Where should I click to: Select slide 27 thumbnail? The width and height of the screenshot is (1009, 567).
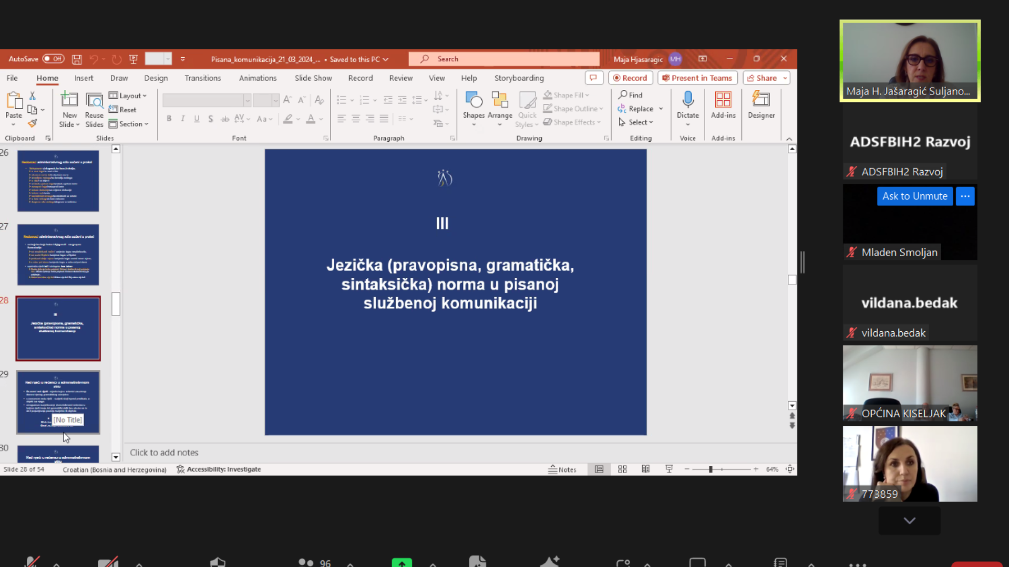tap(58, 255)
